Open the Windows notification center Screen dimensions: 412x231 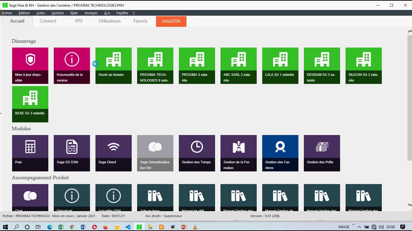(403, 227)
